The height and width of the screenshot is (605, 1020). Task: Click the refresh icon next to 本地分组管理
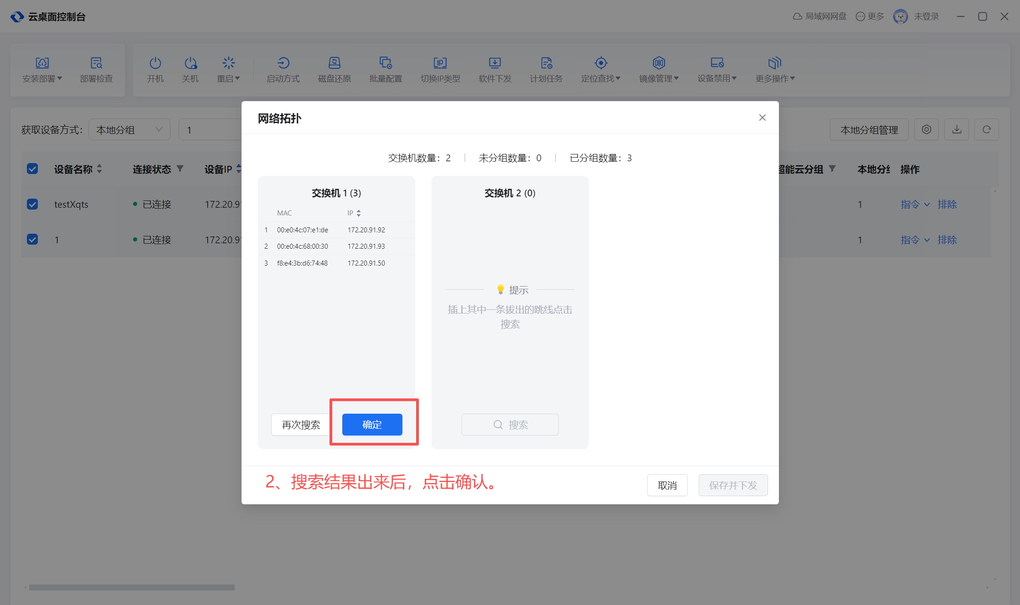pyautogui.click(x=986, y=130)
